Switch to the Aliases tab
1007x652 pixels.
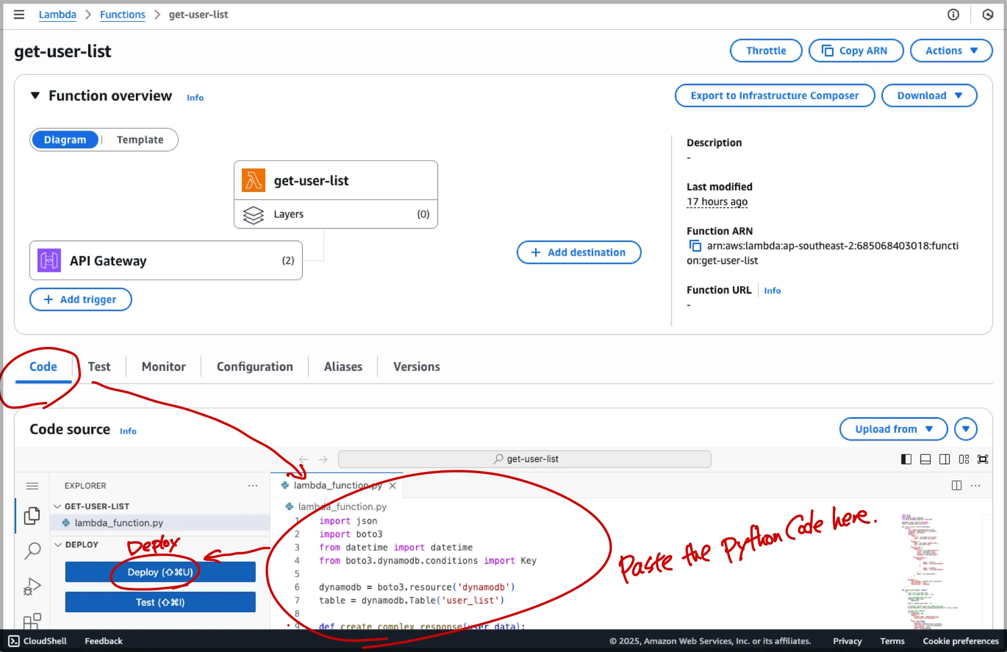[343, 367]
